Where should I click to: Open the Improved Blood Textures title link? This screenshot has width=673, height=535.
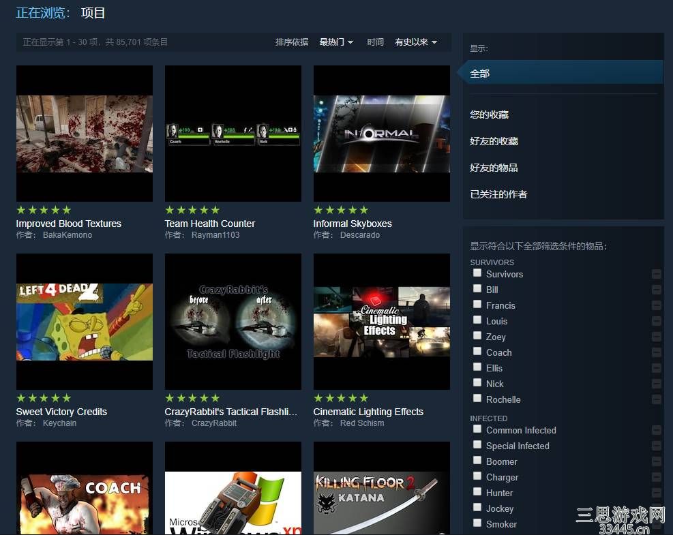coord(69,224)
